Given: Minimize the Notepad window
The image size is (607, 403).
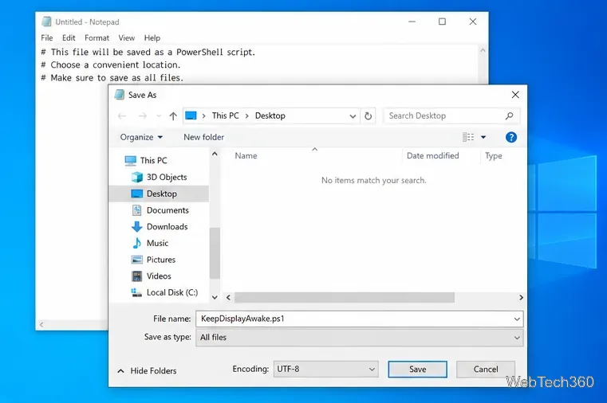Looking at the screenshot, I should coord(412,22).
